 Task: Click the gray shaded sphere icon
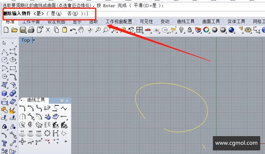click(215, 30)
